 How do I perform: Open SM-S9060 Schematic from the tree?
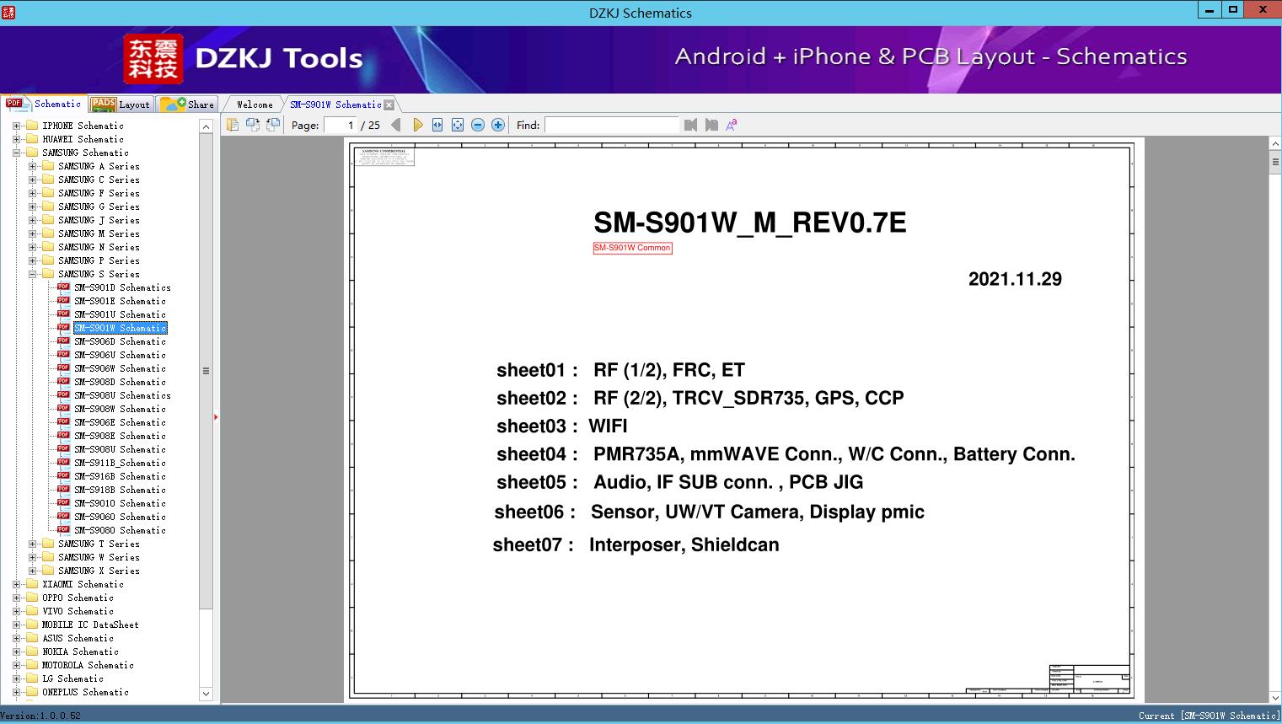point(120,517)
